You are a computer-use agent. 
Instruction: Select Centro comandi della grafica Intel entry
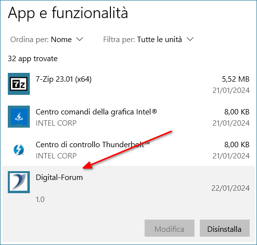tap(128, 117)
